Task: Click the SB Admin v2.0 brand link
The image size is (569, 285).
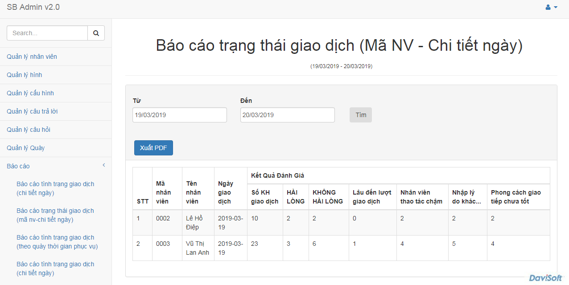Action: click(33, 7)
